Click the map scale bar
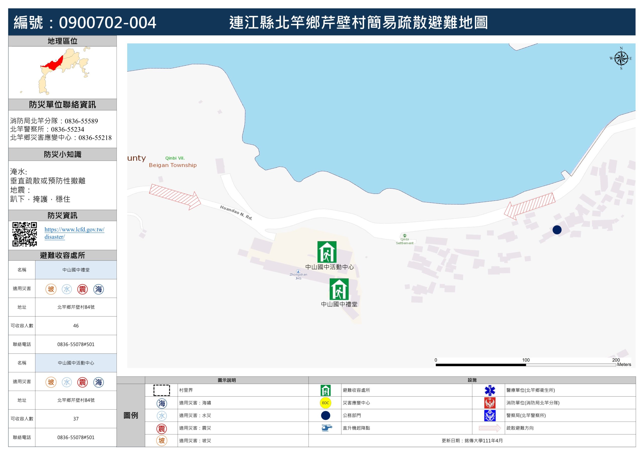 (525, 365)
